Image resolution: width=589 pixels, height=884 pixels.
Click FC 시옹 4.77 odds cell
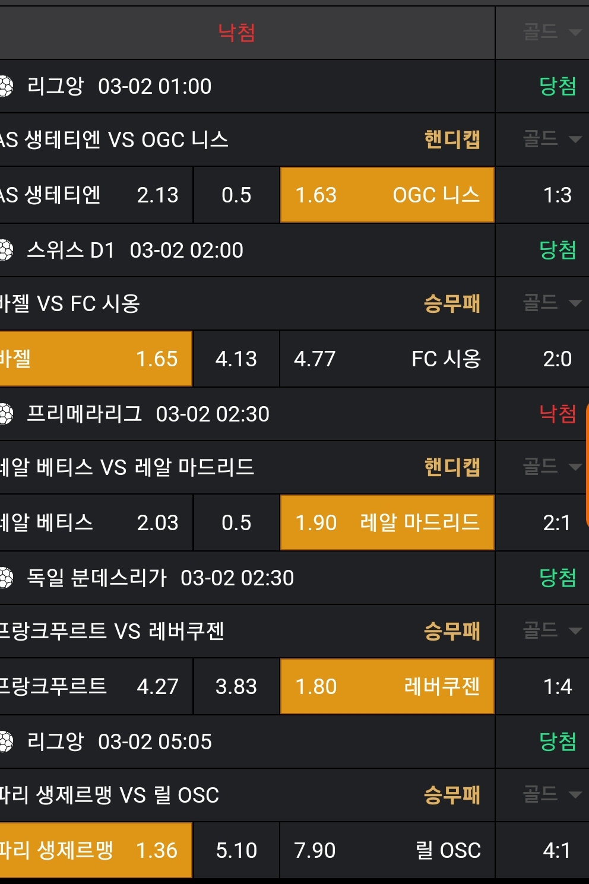click(x=387, y=359)
